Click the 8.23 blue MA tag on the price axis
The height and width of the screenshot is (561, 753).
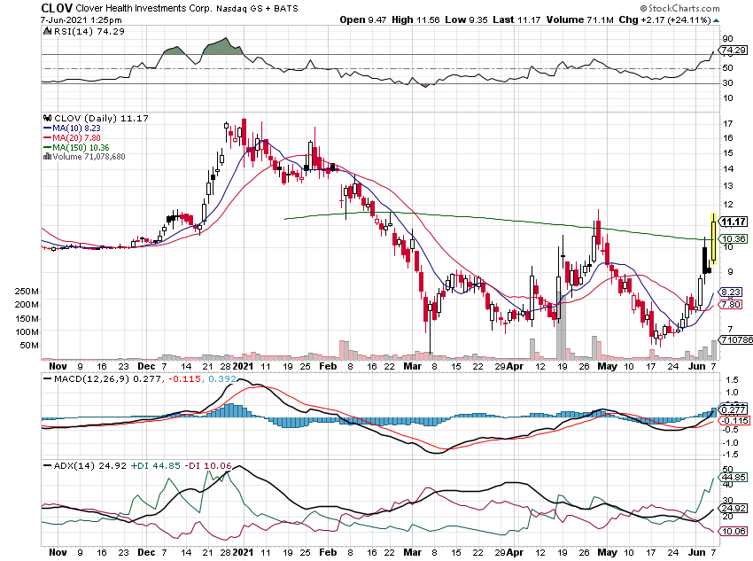click(731, 292)
